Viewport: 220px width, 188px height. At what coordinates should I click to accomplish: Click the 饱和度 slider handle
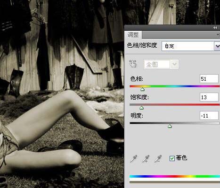(x=142, y=108)
